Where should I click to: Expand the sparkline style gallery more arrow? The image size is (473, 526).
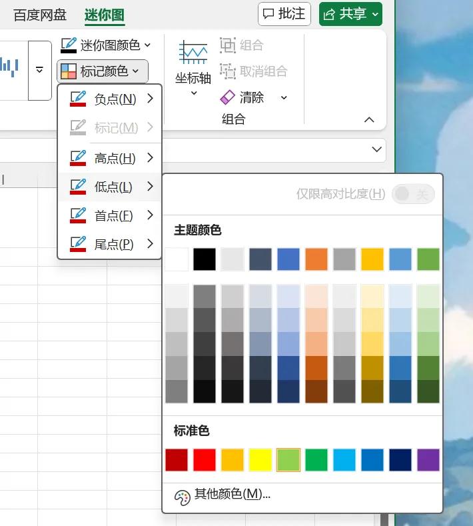coord(39,70)
